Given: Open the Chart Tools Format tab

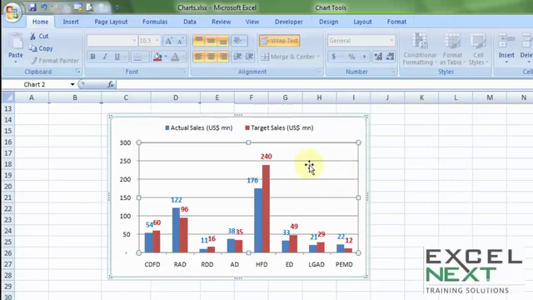Looking at the screenshot, I should click(396, 22).
